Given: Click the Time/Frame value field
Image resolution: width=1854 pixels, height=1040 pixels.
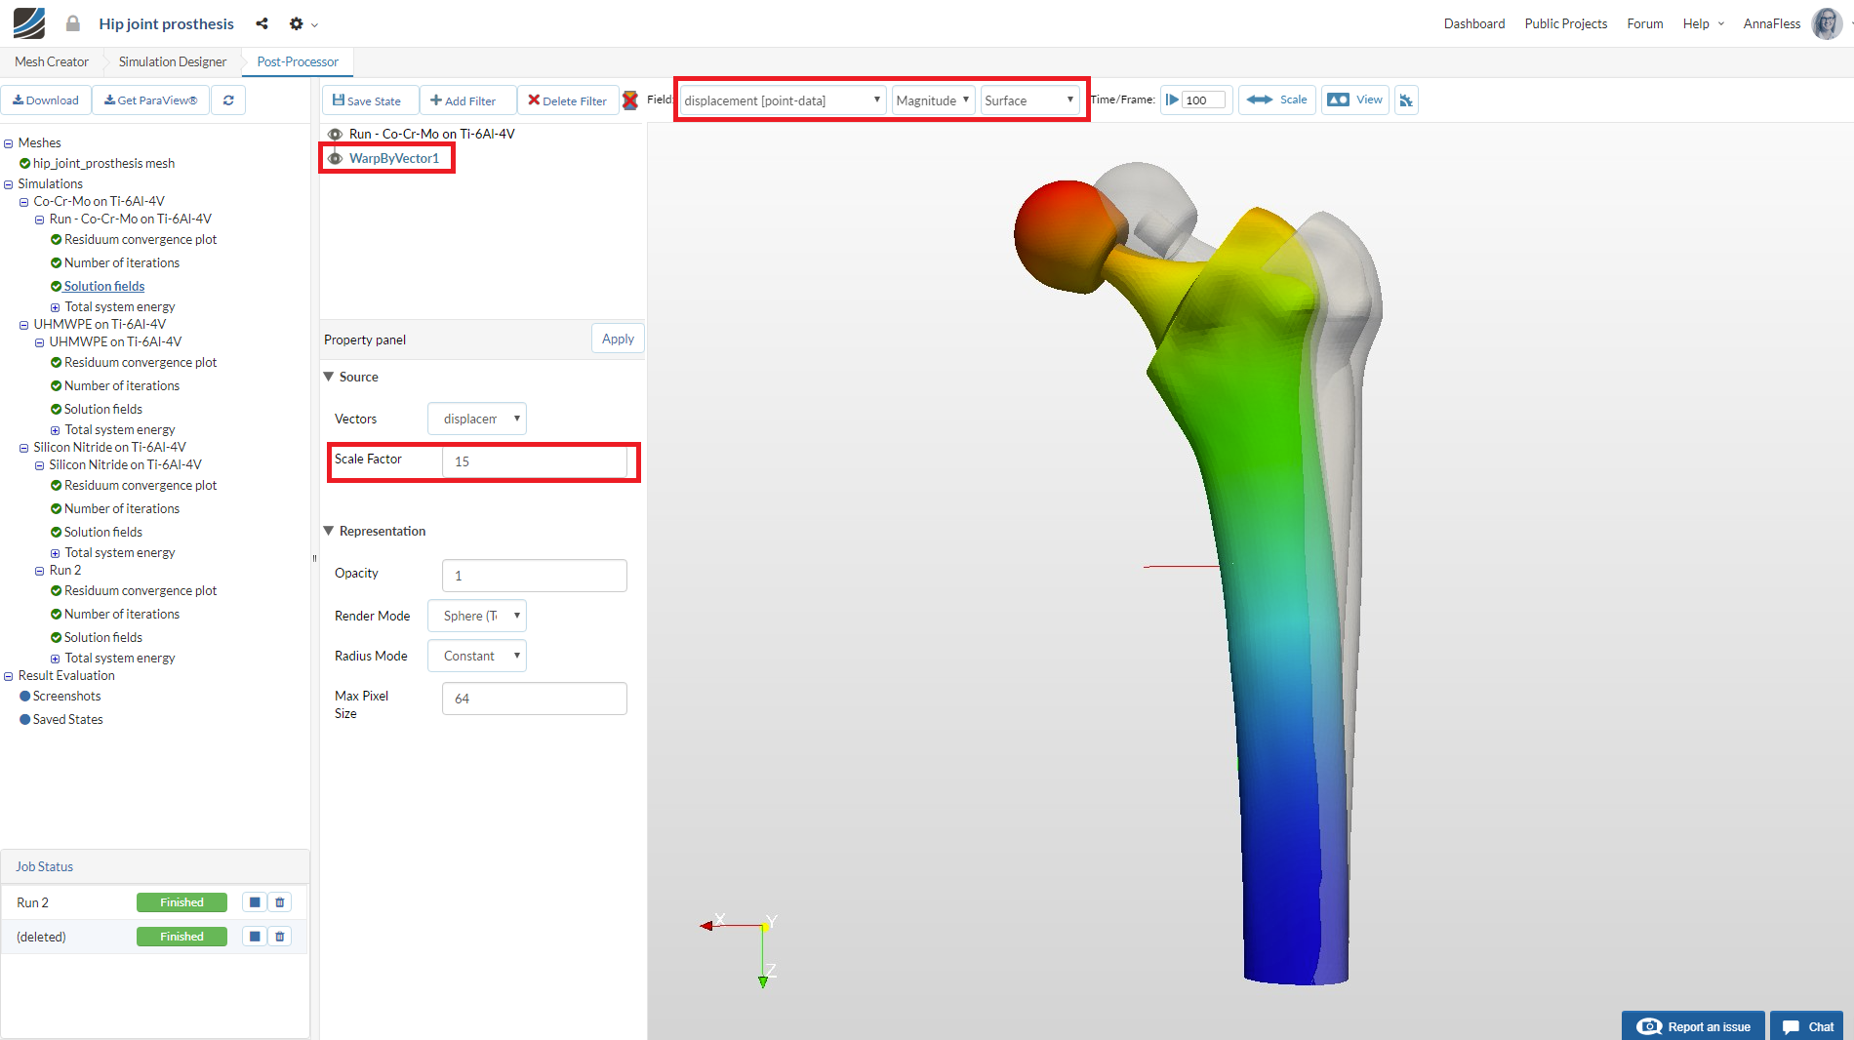Looking at the screenshot, I should [x=1204, y=100].
